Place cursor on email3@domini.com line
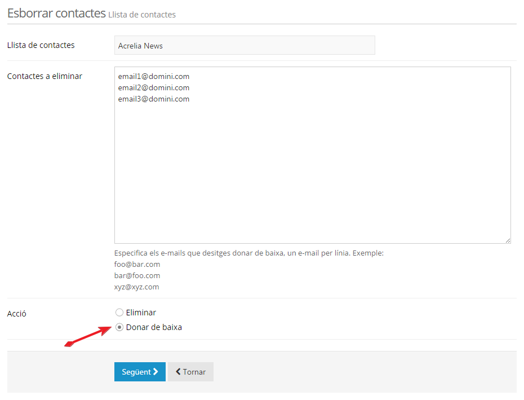The width and height of the screenshot is (524, 400). [153, 99]
